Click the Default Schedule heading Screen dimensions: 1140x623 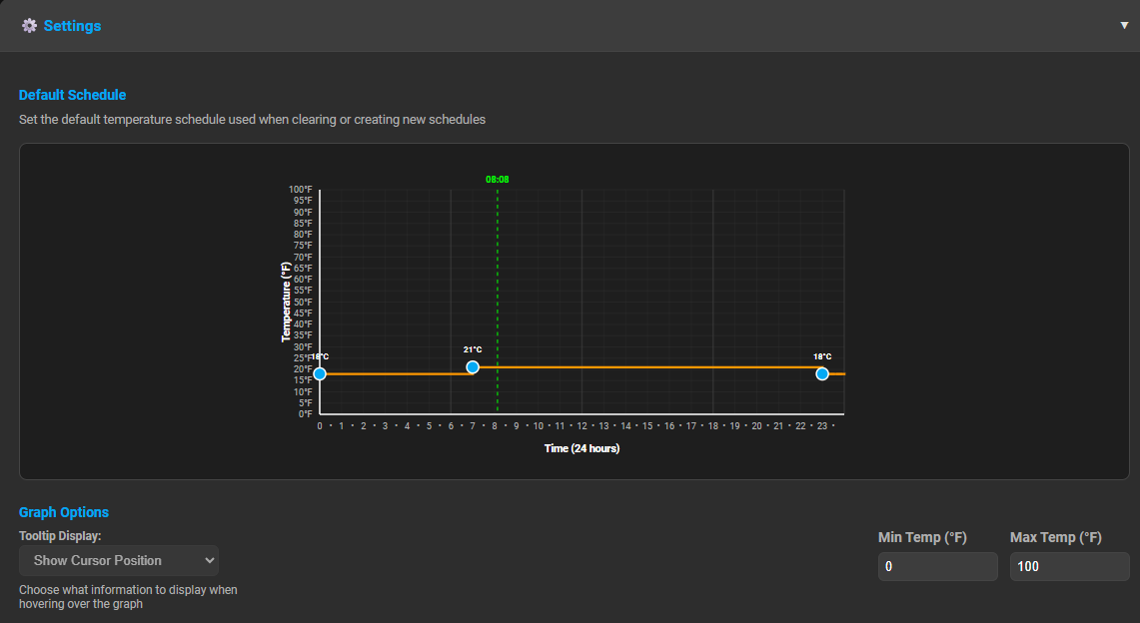[72, 95]
